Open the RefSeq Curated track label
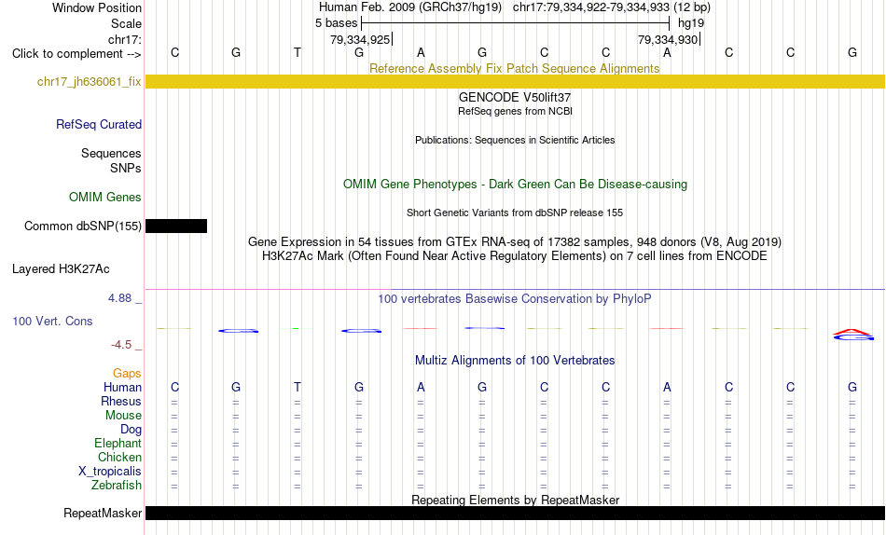Image resolution: width=886 pixels, height=535 pixels. click(x=98, y=124)
